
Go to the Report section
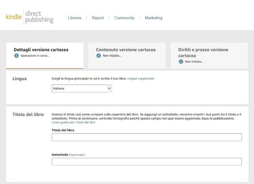point(97,18)
